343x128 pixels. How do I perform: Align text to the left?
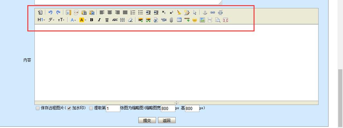pos(102,13)
